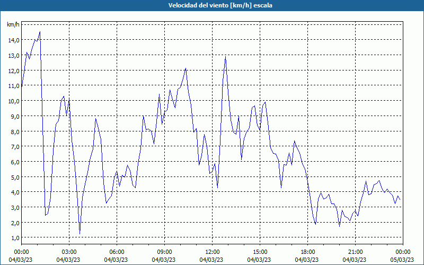Click the 21:00 time label on x-axis
The width and height of the screenshot is (424, 265).
coord(355,252)
